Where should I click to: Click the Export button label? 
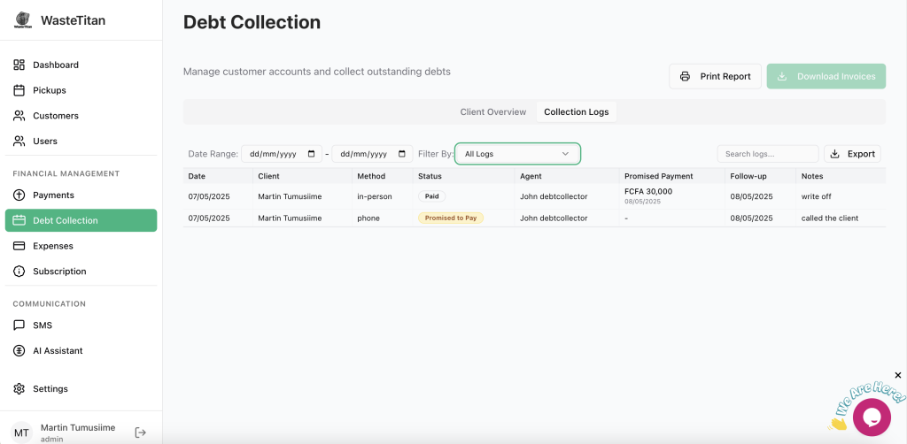tap(861, 154)
